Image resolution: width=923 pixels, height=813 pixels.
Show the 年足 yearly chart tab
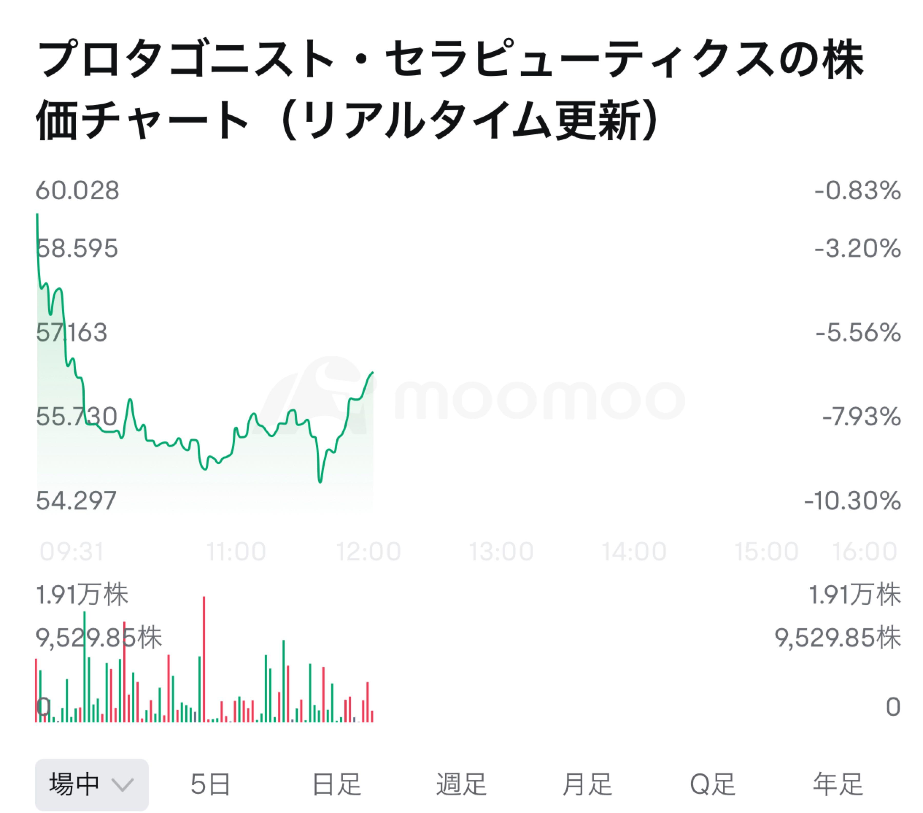[838, 785]
